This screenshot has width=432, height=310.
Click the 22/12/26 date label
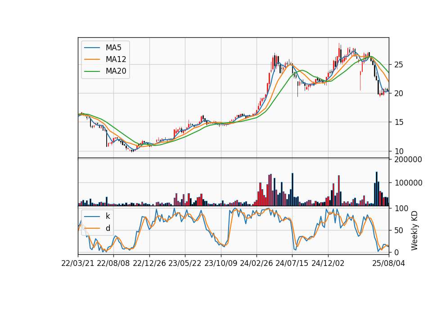pos(149,263)
